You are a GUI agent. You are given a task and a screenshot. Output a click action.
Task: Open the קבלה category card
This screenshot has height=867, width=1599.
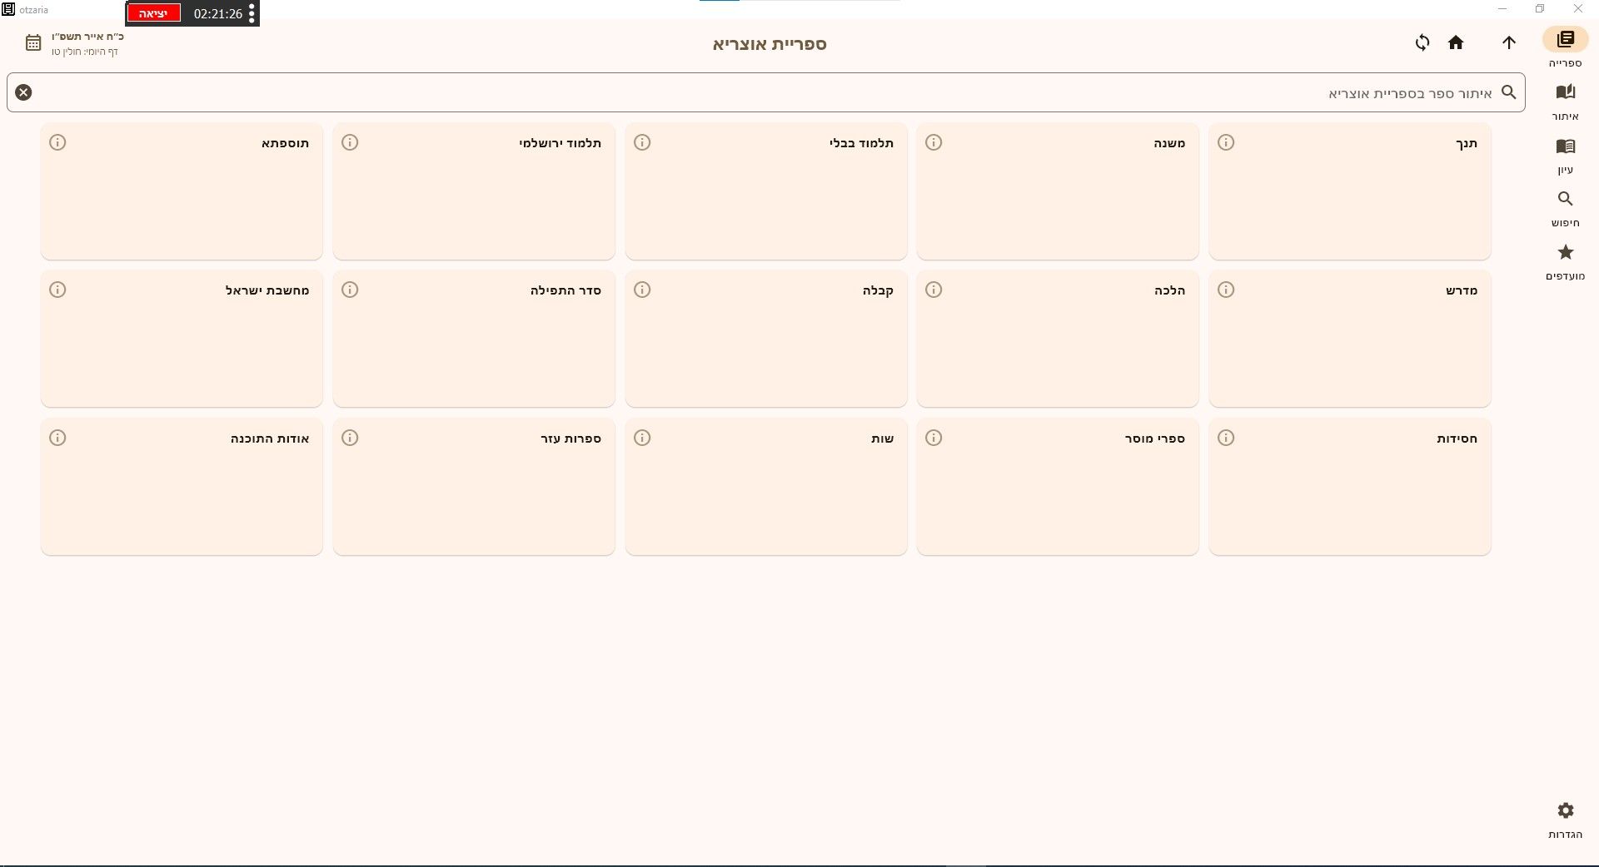point(766,339)
